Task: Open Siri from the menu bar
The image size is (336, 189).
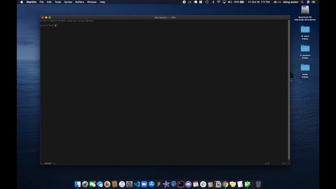Action: tap(308, 2)
